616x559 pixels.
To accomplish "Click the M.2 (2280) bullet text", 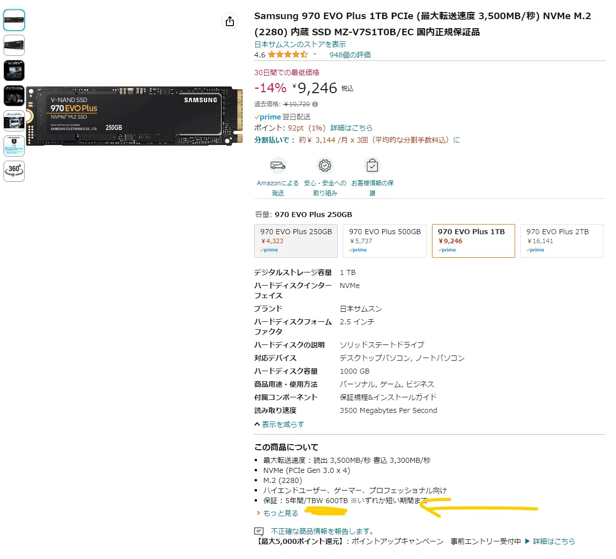I will click(x=282, y=480).
